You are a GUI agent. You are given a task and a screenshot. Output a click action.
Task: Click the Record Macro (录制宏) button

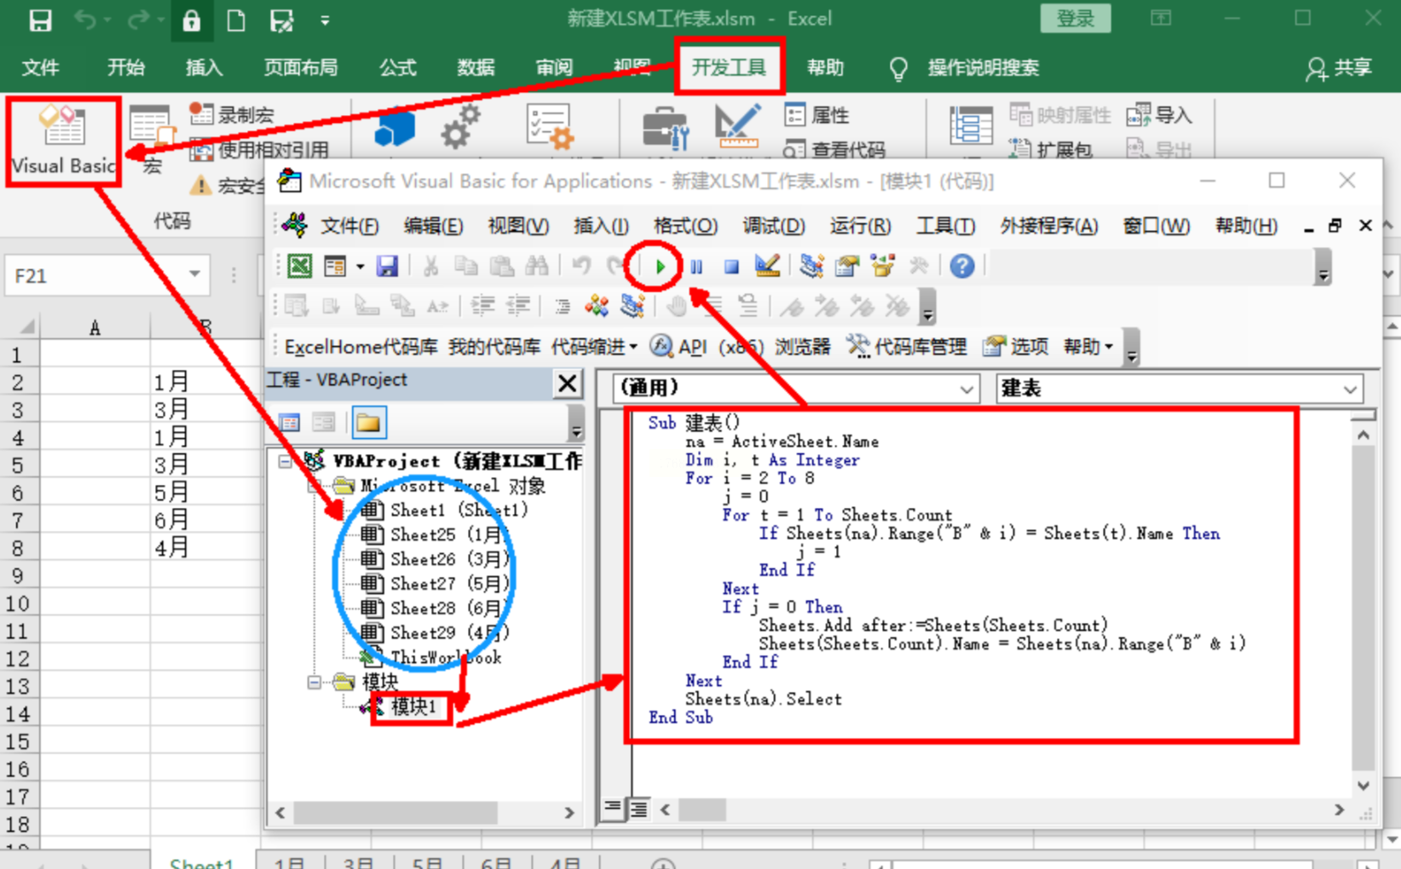233,115
